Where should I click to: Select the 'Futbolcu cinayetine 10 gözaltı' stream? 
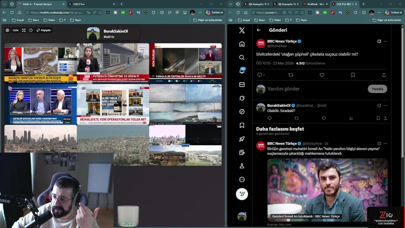click(x=113, y=63)
